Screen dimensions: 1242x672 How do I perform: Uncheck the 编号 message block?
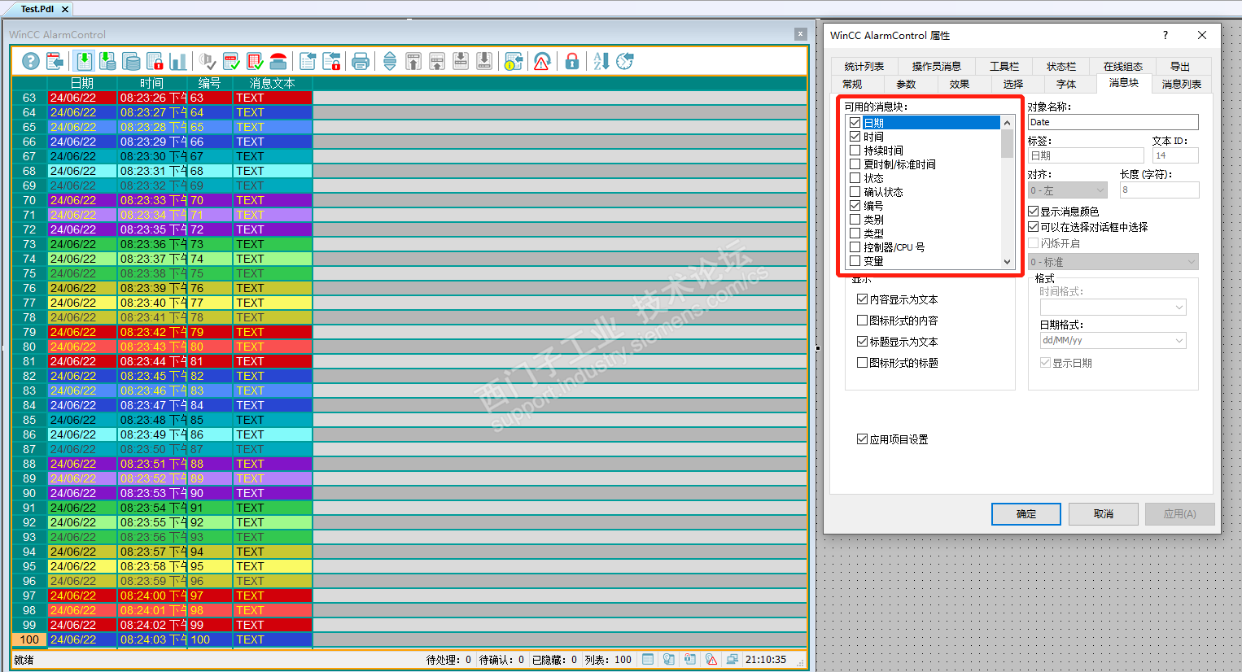(x=855, y=206)
